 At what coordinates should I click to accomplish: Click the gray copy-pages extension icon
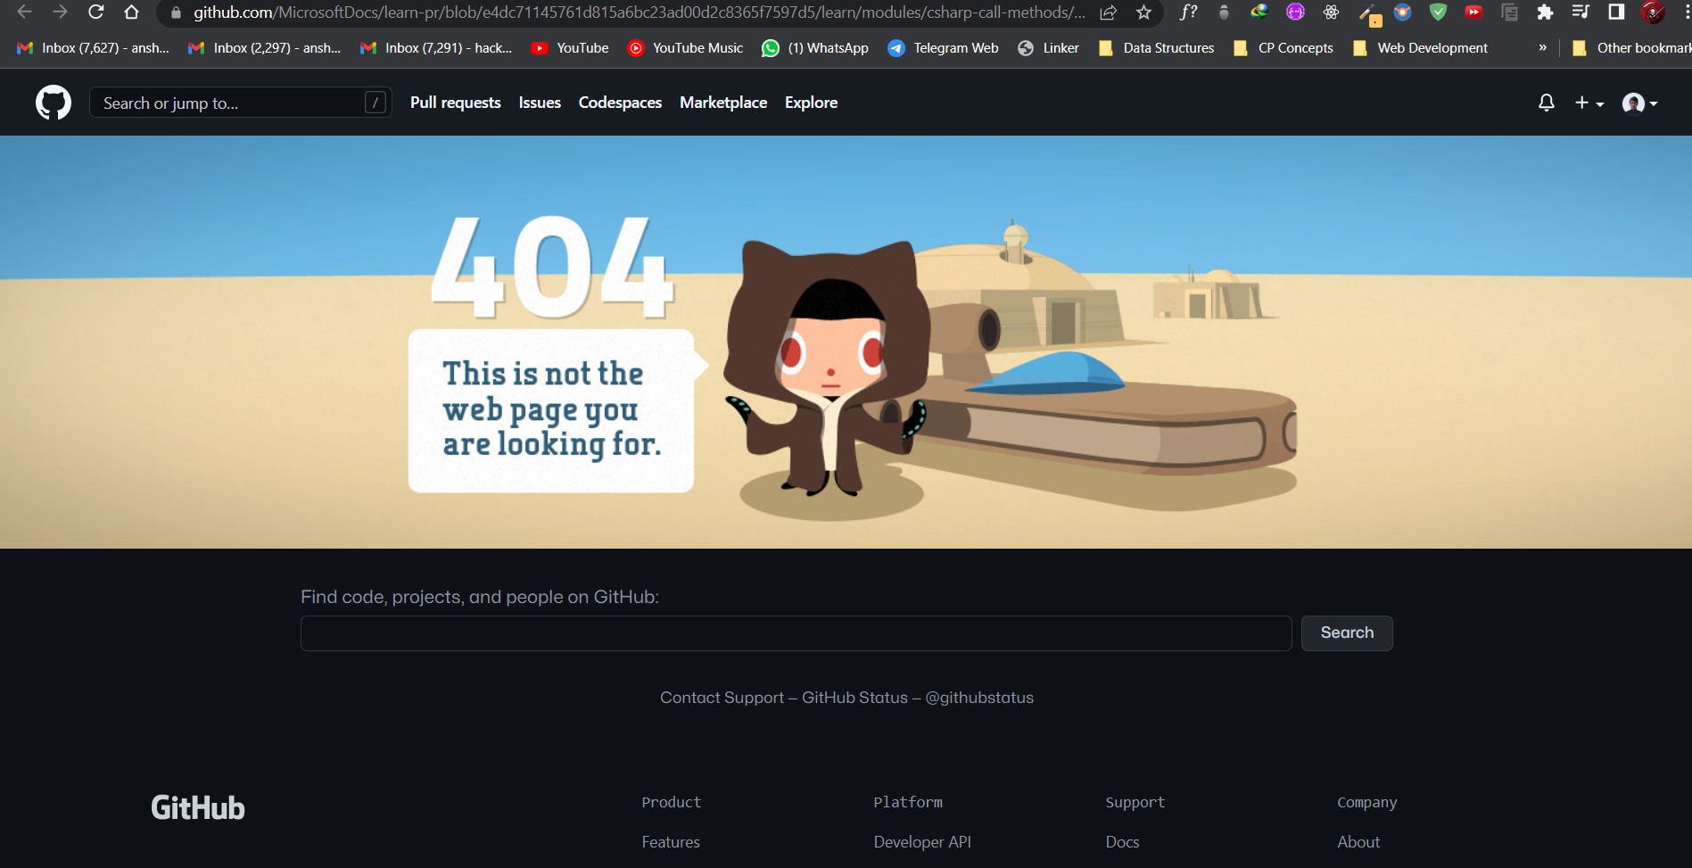[x=1509, y=12]
